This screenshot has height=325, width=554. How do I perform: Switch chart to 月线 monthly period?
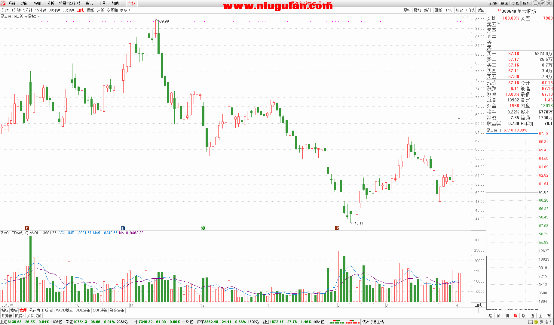click(101, 10)
